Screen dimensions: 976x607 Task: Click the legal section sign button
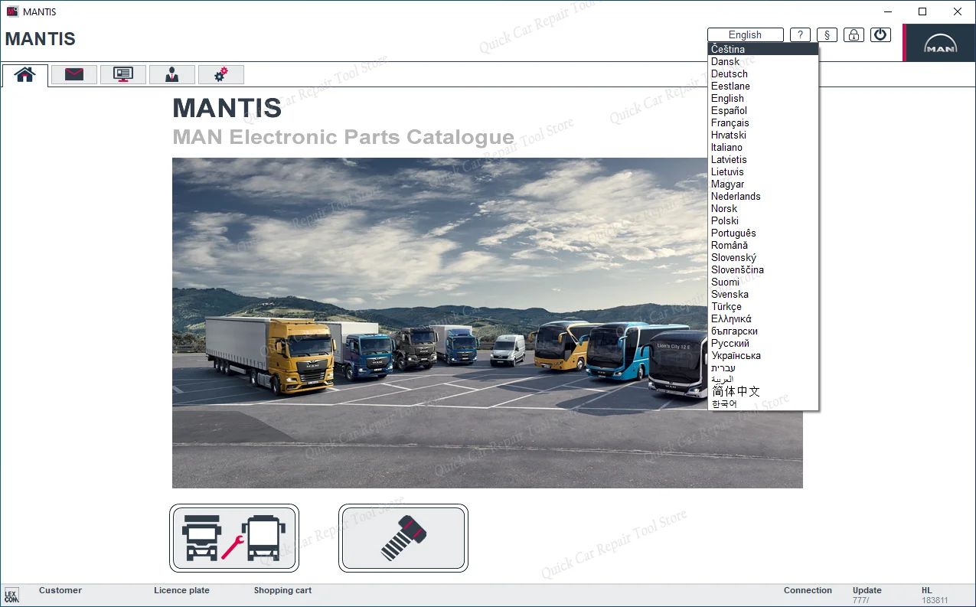click(x=827, y=34)
